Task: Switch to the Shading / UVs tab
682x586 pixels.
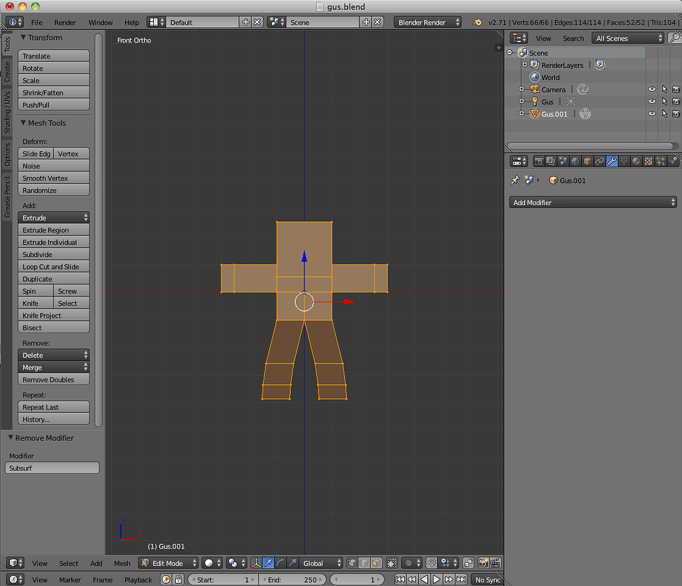Action: 7,112
